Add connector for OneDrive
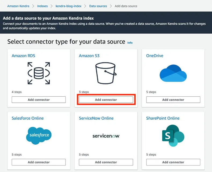This screenshot has width=212, height=172. (x=173, y=100)
